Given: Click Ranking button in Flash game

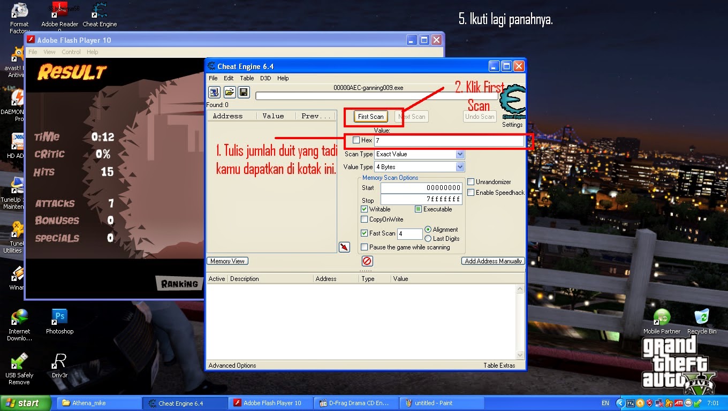Looking at the screenshot, I should pyautogui.click(x=180, y=284).
